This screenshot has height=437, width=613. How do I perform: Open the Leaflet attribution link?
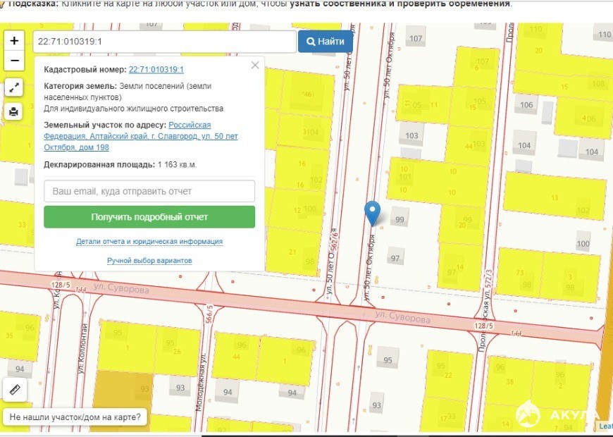coord(606,426)
